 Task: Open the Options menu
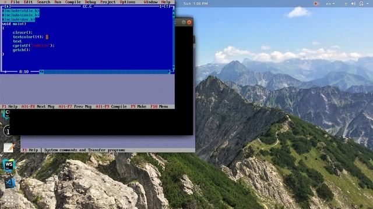[x=127, y=2]
